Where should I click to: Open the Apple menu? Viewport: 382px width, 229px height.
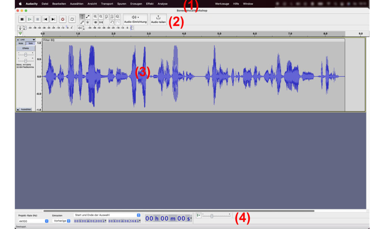[x=20, y=4]
